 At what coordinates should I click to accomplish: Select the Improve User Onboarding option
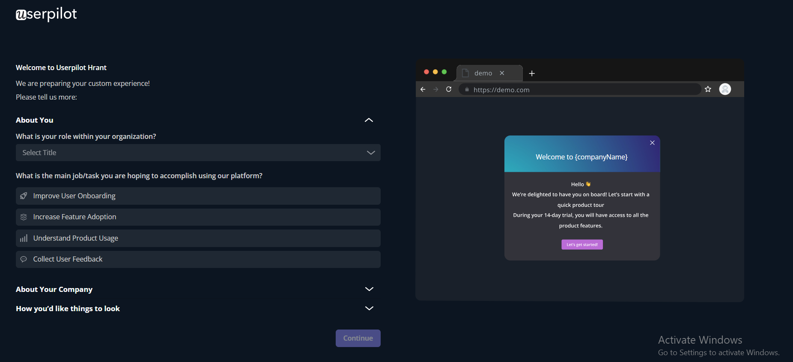point(198,196)
